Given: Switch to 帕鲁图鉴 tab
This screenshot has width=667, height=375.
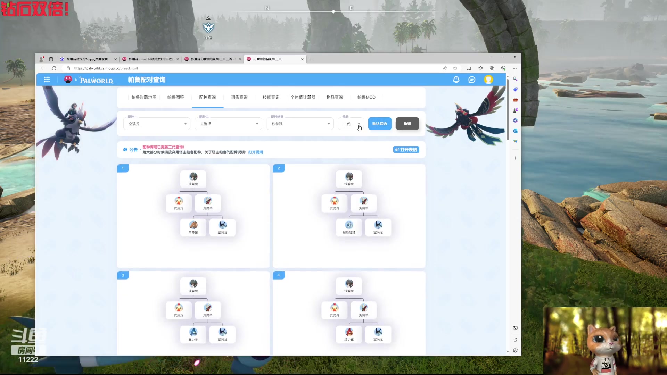Looking at the screenshot, I should [x=176, y=97].
